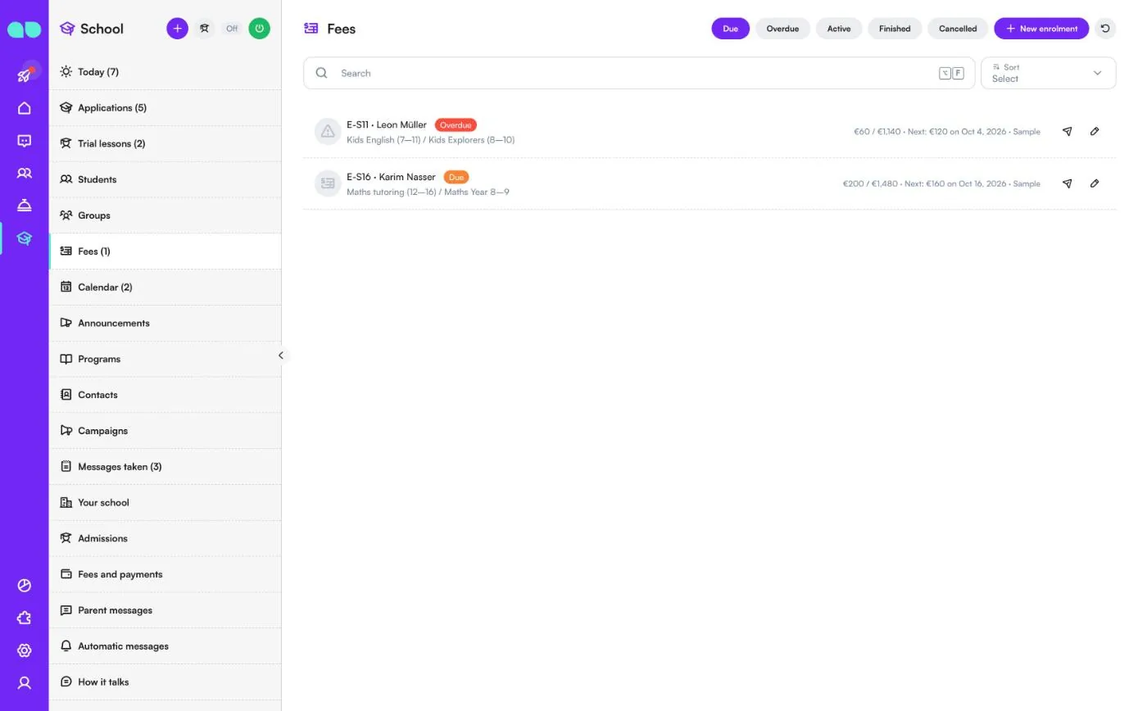The image size is (1138, 711).
Task: Click the Overdue badge on Leon Müller
Action: [x=456, y=125]
